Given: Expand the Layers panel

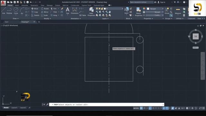Looking at the screenshot, I should click(105, 19).
